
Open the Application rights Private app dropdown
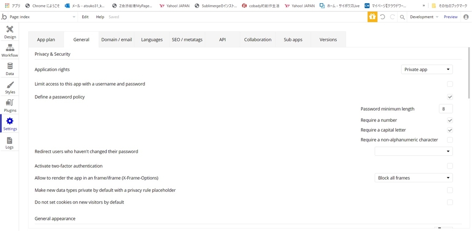point(427,70)
